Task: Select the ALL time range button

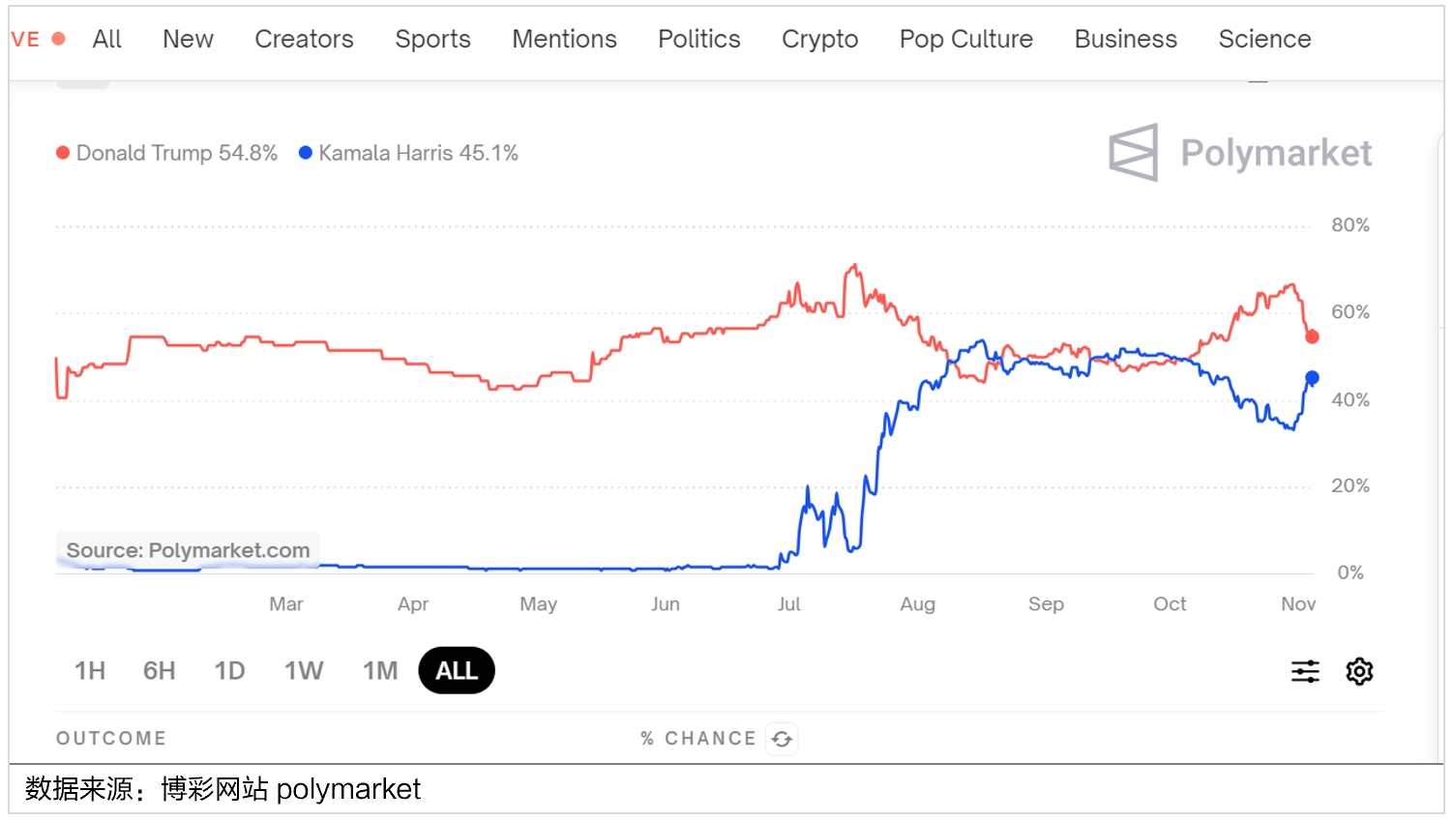Action: point(457,671)
